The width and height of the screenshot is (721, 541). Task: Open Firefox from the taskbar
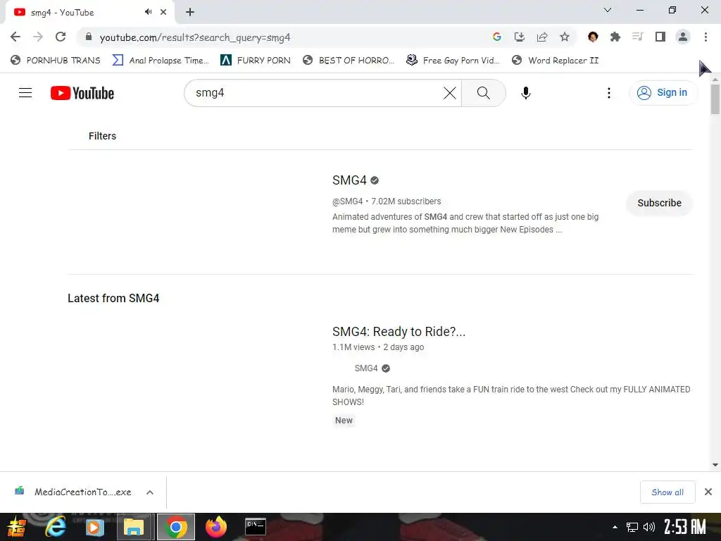click(216, 527)
